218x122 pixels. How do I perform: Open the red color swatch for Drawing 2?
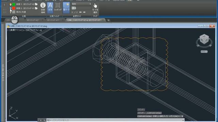(14, 8)
